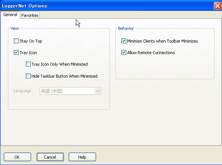Uncheck Allow Remote Connections box

click(124, 53)
